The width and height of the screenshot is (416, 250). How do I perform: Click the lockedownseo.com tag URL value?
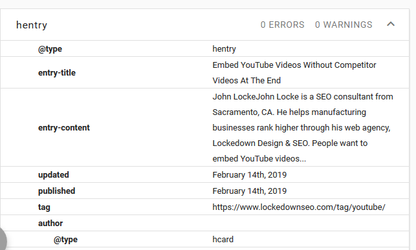coord(299,207)
